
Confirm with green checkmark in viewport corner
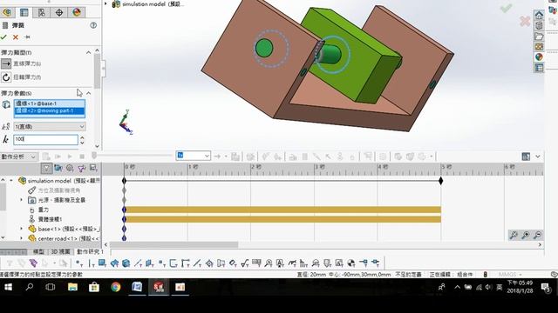(x=506, y=8)
